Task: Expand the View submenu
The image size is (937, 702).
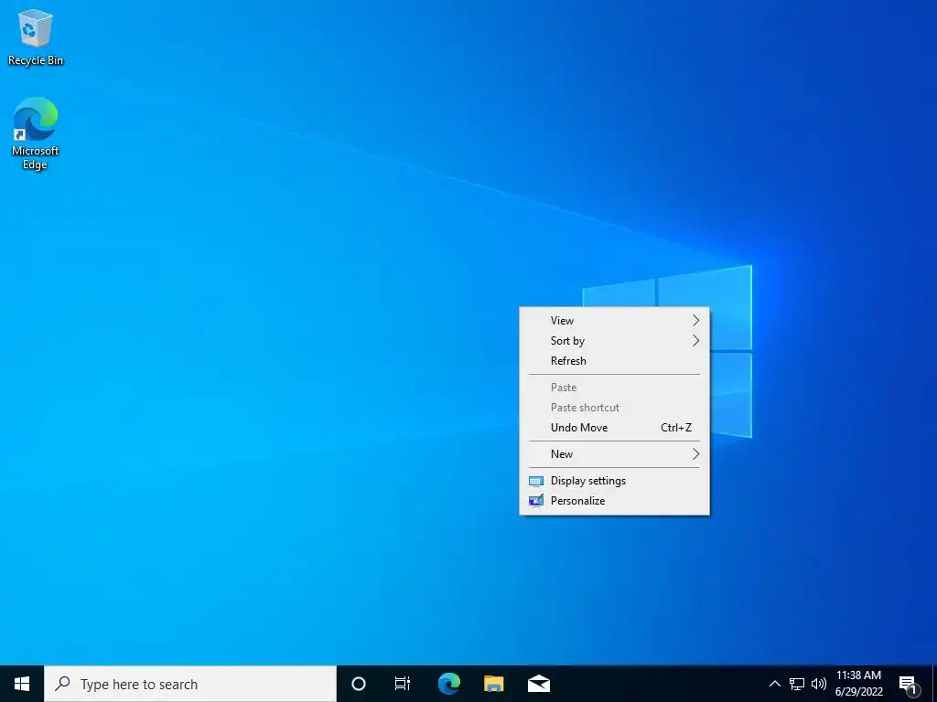Action: [614, 321]
